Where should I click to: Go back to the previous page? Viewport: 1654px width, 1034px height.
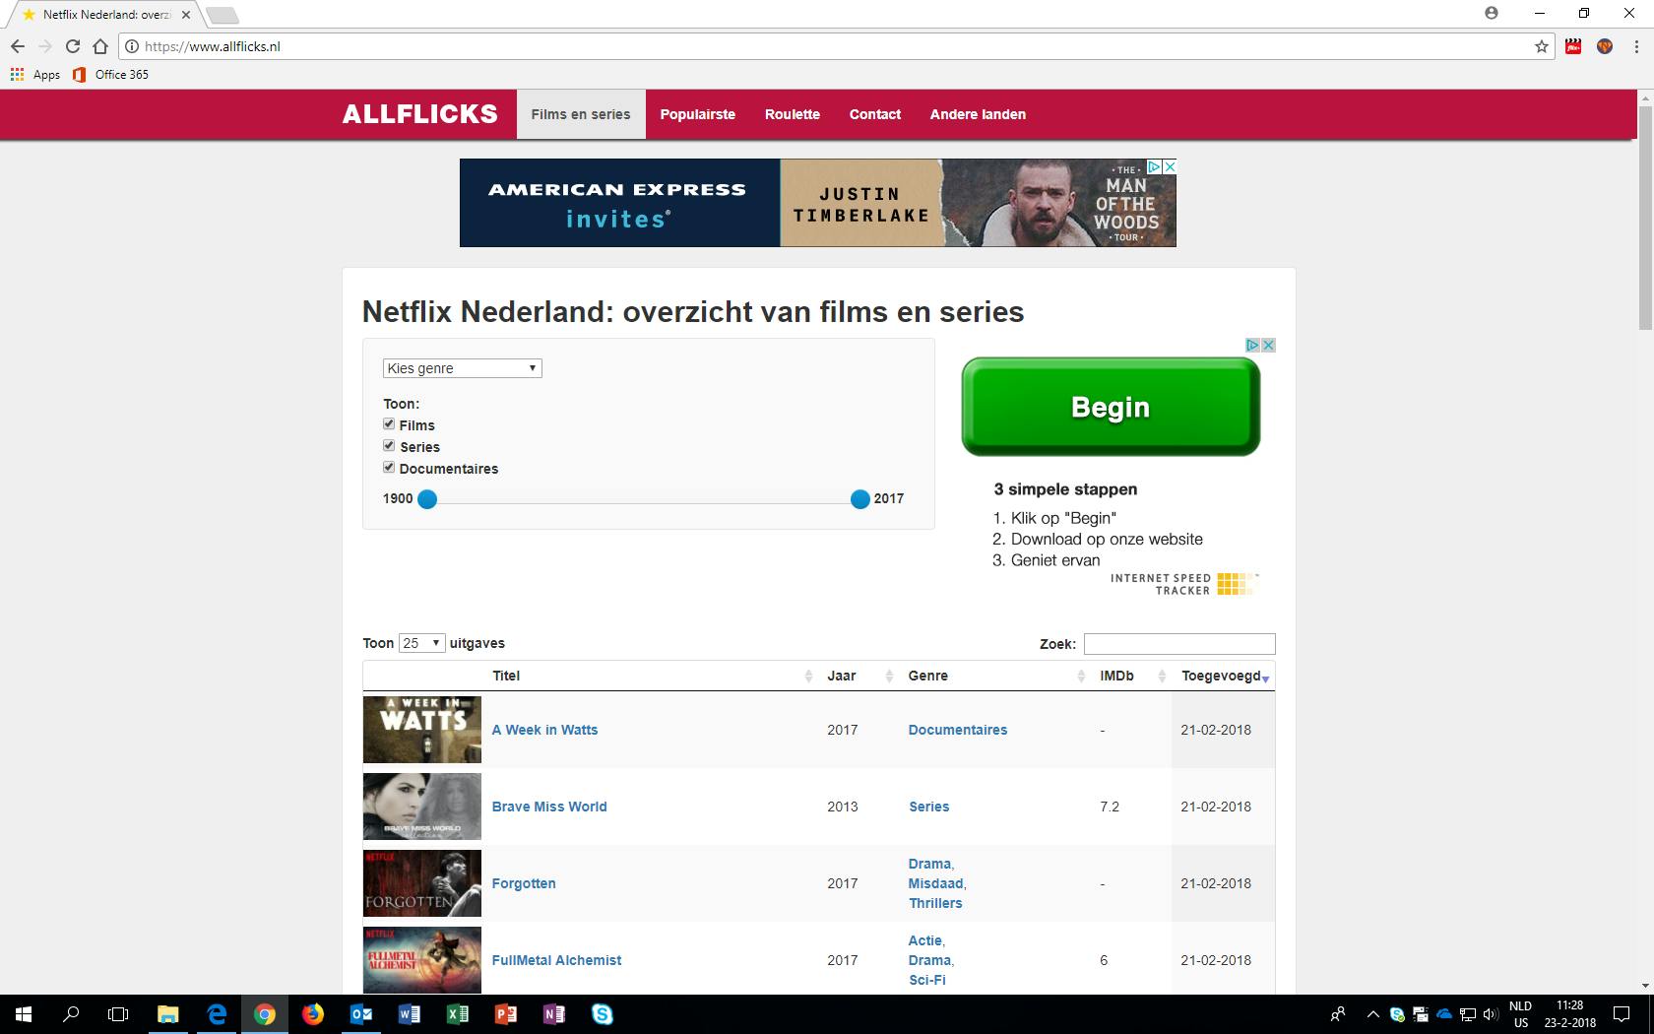[x=18, y=46]
